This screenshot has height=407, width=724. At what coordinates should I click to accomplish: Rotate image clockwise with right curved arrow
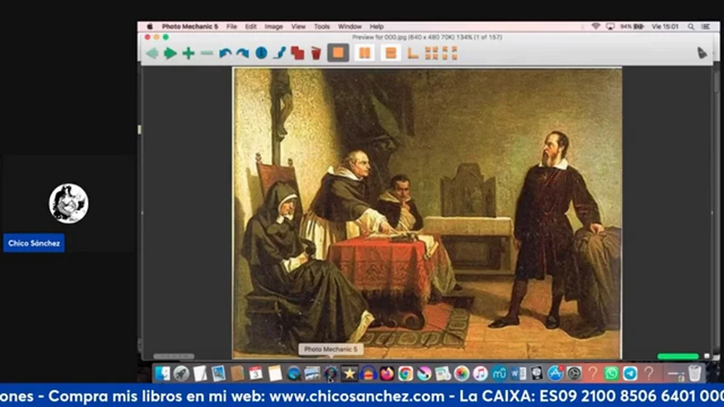[243, 53]
